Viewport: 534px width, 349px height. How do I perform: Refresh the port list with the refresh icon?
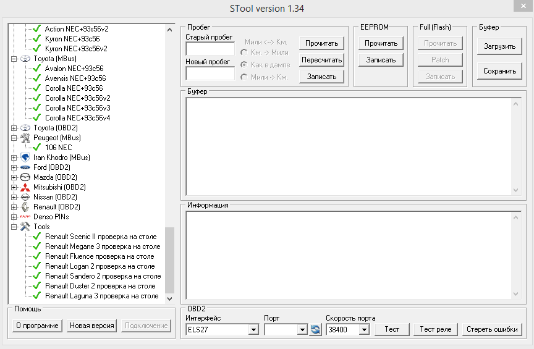tap(315, 330)
